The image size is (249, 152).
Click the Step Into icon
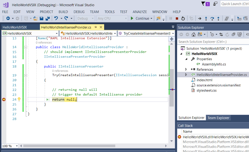(206, 19)
